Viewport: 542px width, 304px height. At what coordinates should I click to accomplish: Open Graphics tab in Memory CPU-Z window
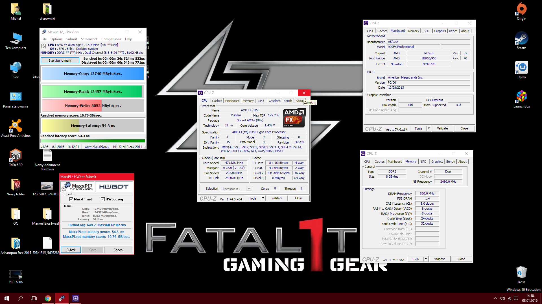point(437,162)
